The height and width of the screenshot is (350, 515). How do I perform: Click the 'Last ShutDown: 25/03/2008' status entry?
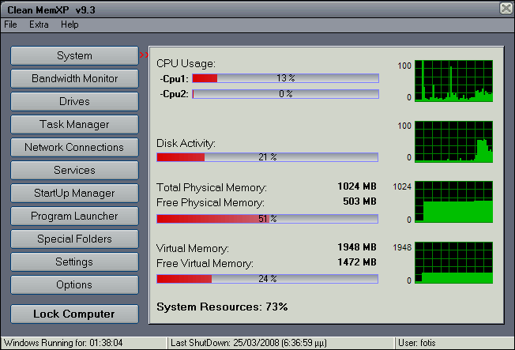click(x=249, y=343)
